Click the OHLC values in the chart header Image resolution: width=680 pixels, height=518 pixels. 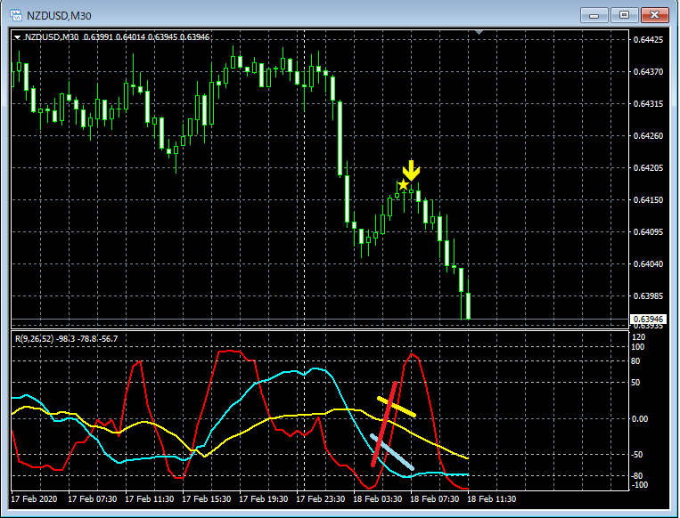tap(146, 37)
